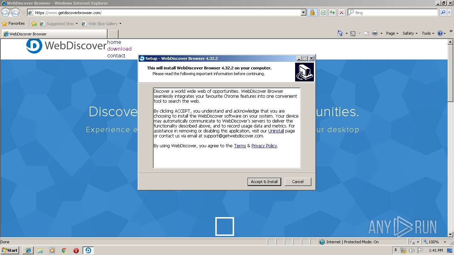Expand search provider dropdown arrow
The image size is (454, 255).
(x=450, y=13)
